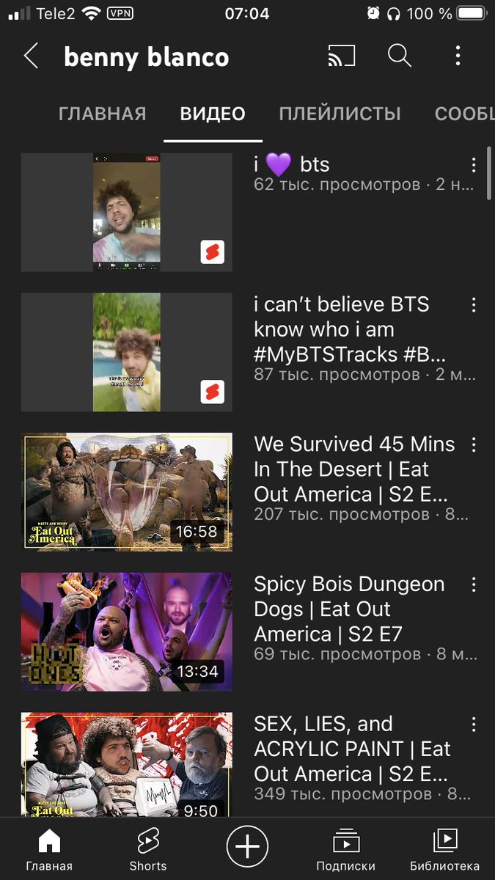
Task: Open Подписки subscriptions in bottom bar
Action: 346,849
